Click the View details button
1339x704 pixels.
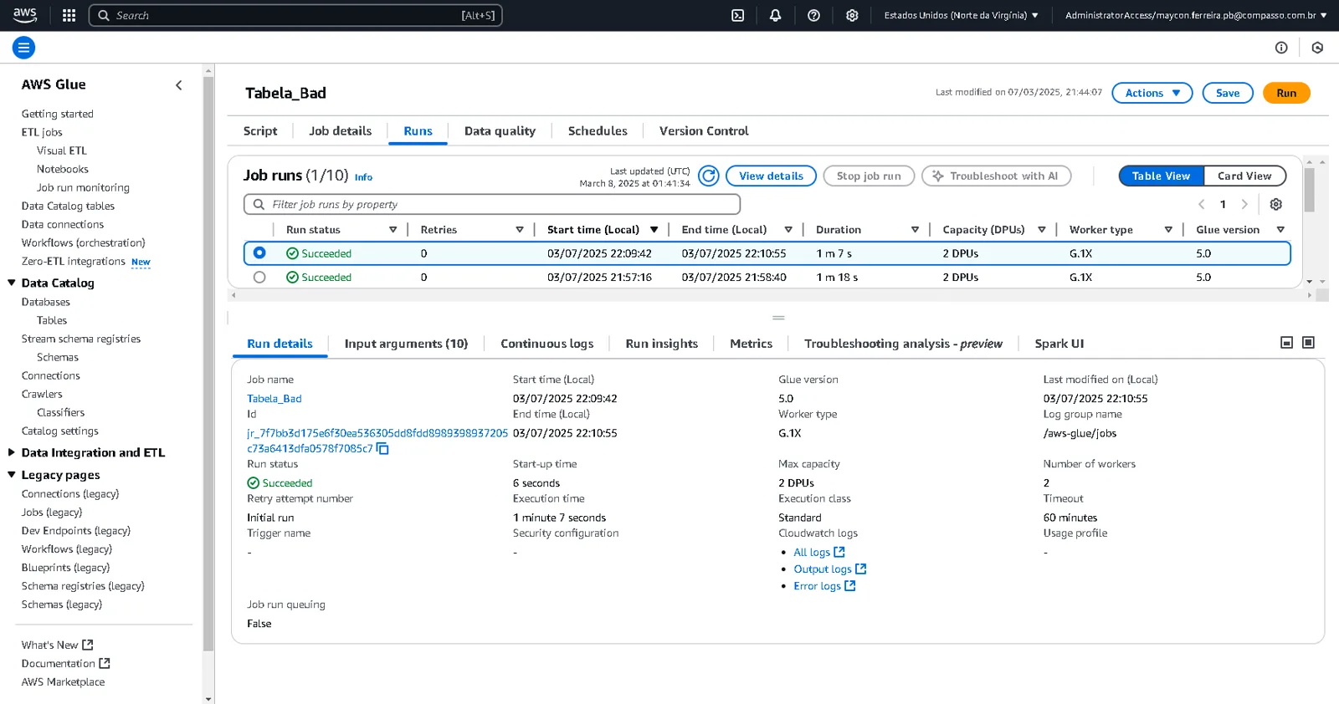(x=771, y=176)
